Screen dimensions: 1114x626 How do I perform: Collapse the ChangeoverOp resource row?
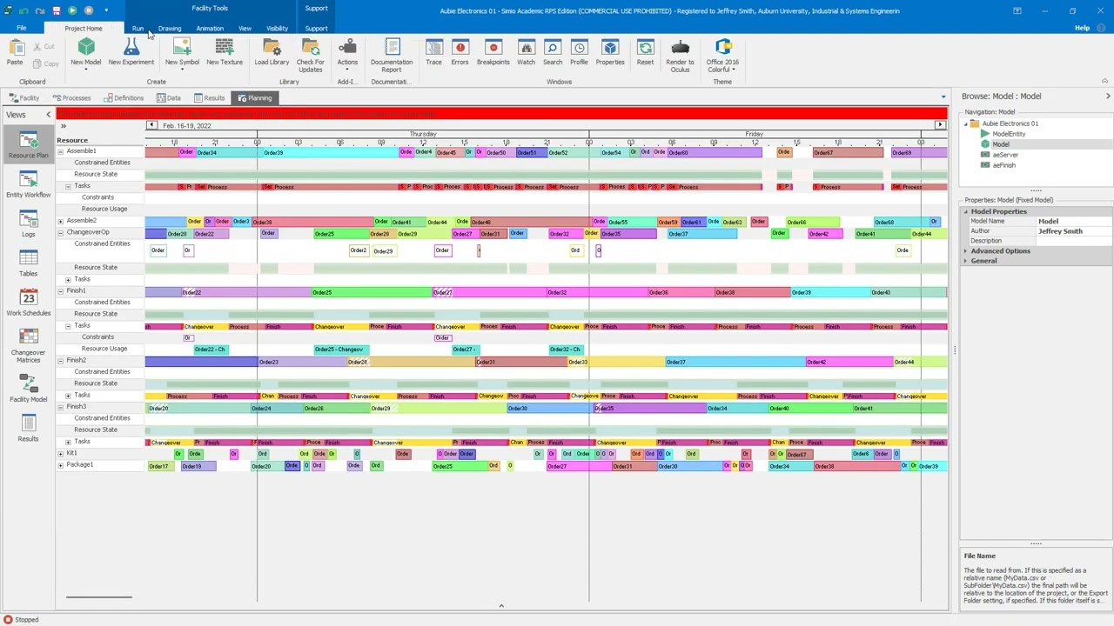tap(60, 233)
